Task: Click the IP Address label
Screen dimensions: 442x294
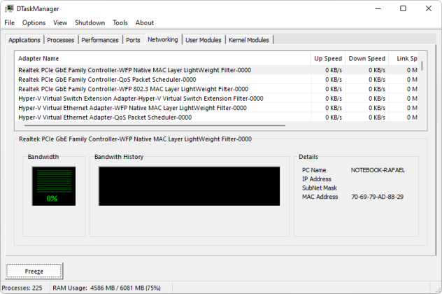Action: 317,179
